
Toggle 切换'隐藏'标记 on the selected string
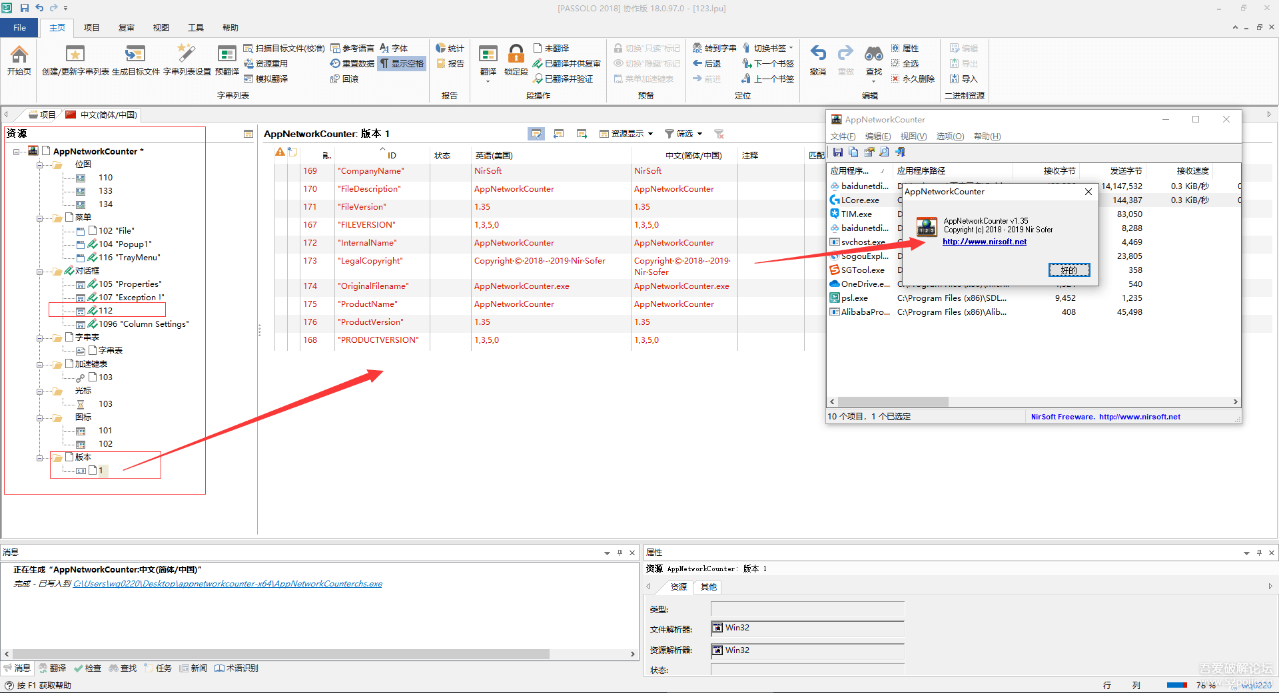tap(646, 63)
